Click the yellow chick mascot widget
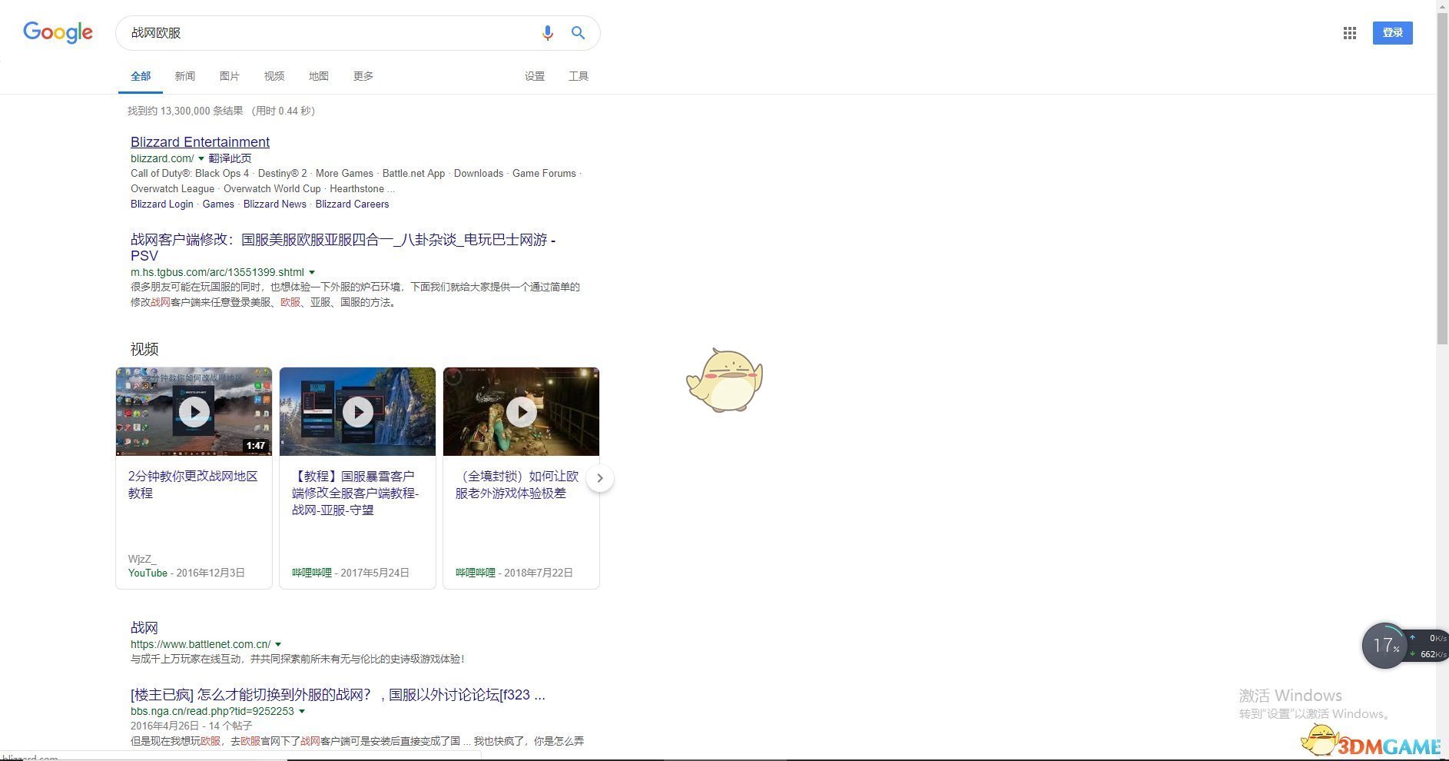 tap(724, 380)
